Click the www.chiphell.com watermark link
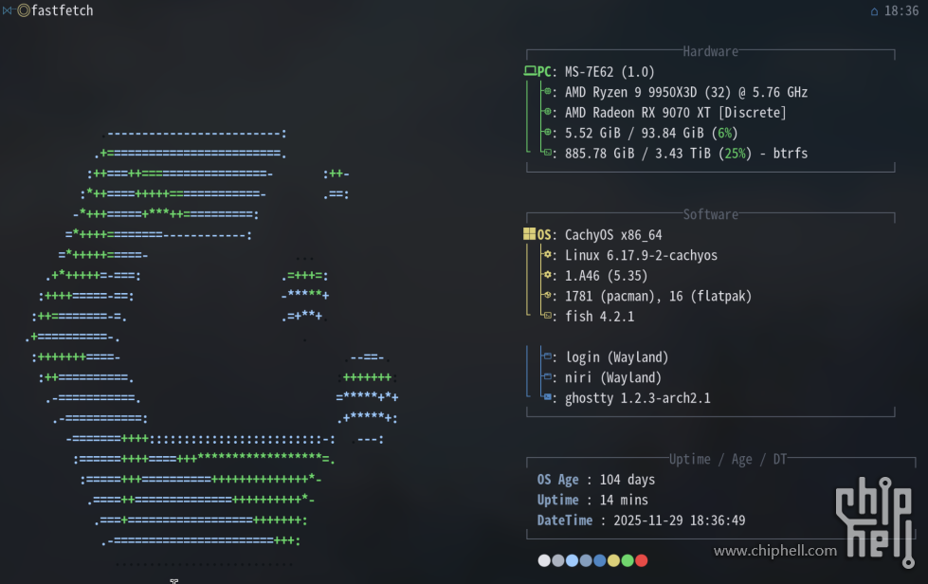The height and width of the screenshot is (584, 928). [x=774, y=551]
